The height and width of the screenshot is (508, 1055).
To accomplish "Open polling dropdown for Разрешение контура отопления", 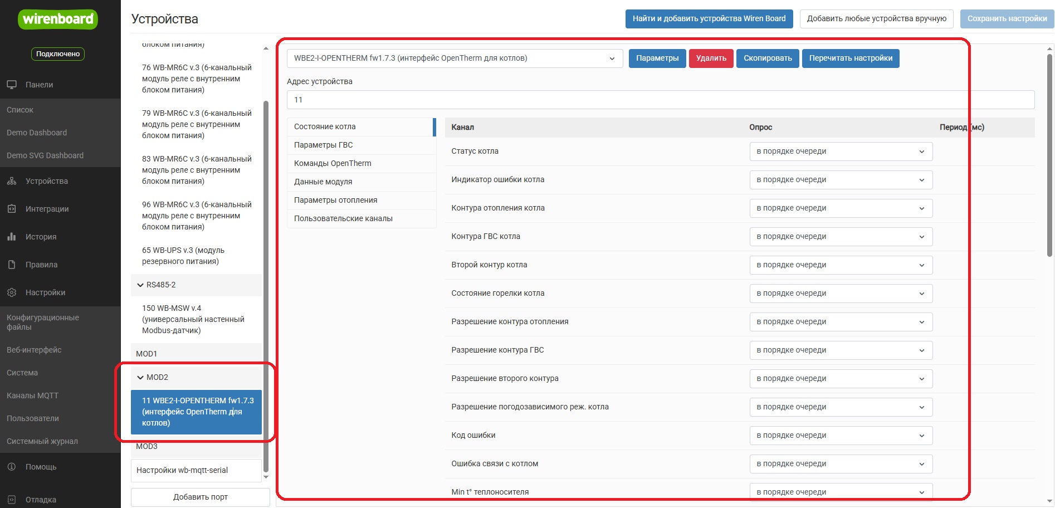I will click(x=841, y=322).
